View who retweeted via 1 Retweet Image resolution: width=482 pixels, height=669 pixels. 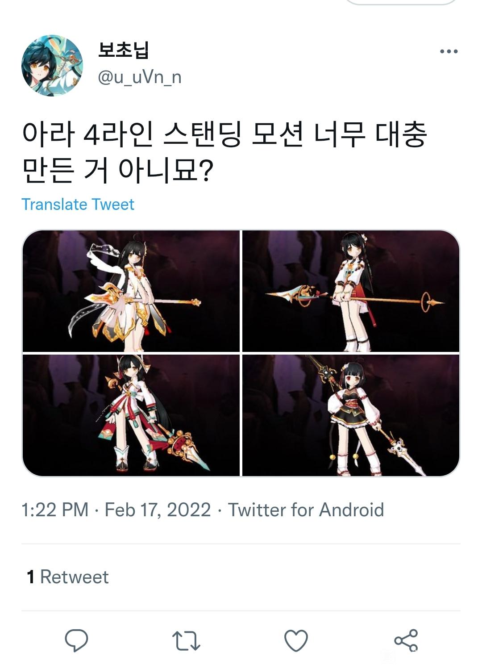coord(68,577)
